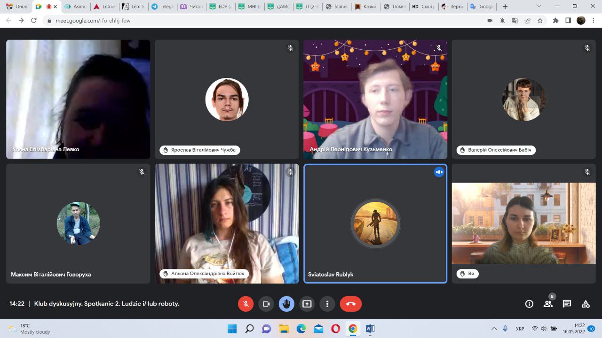The height and width of the screenshot is (338, 602).
Task: Open the new tab plus button
Action: pyautogui.click(x=505, y=7)
